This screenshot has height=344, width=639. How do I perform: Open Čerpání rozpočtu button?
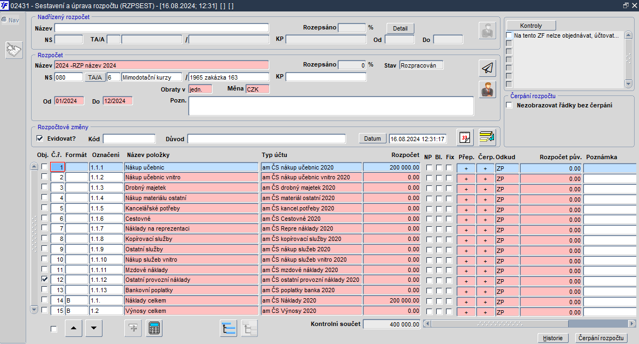(x=601, y=338)
